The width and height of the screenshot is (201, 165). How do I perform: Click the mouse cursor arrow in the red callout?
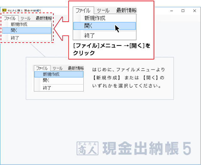point(117,28)
